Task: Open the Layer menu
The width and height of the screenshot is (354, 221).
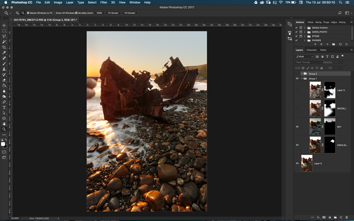Action: [x=70, y=2]
